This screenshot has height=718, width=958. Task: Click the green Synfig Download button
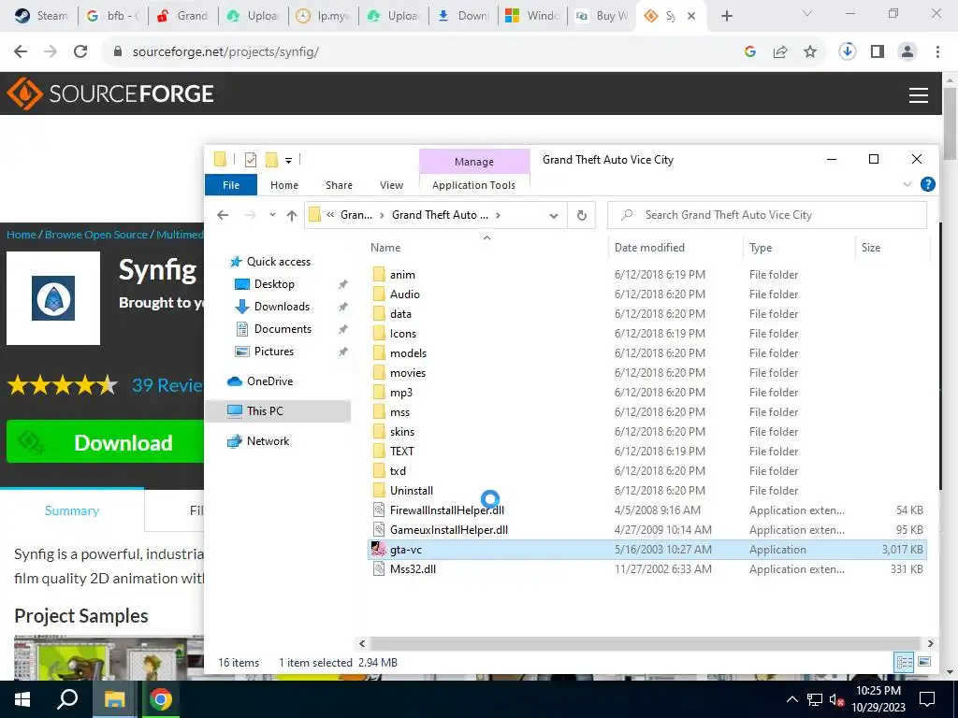(105, 442)
